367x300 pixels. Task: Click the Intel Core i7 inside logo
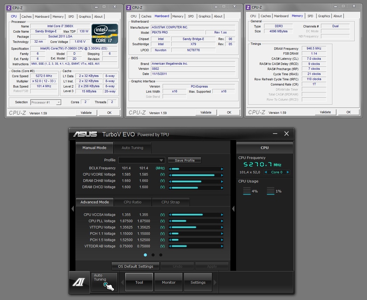(x=105, y=34)
